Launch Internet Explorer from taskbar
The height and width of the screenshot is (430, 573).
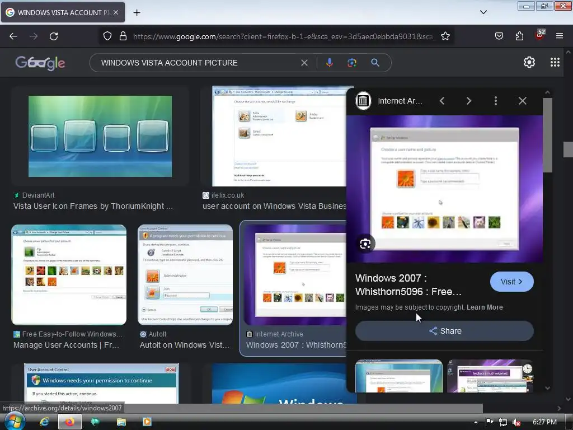[x=44, y=422]
